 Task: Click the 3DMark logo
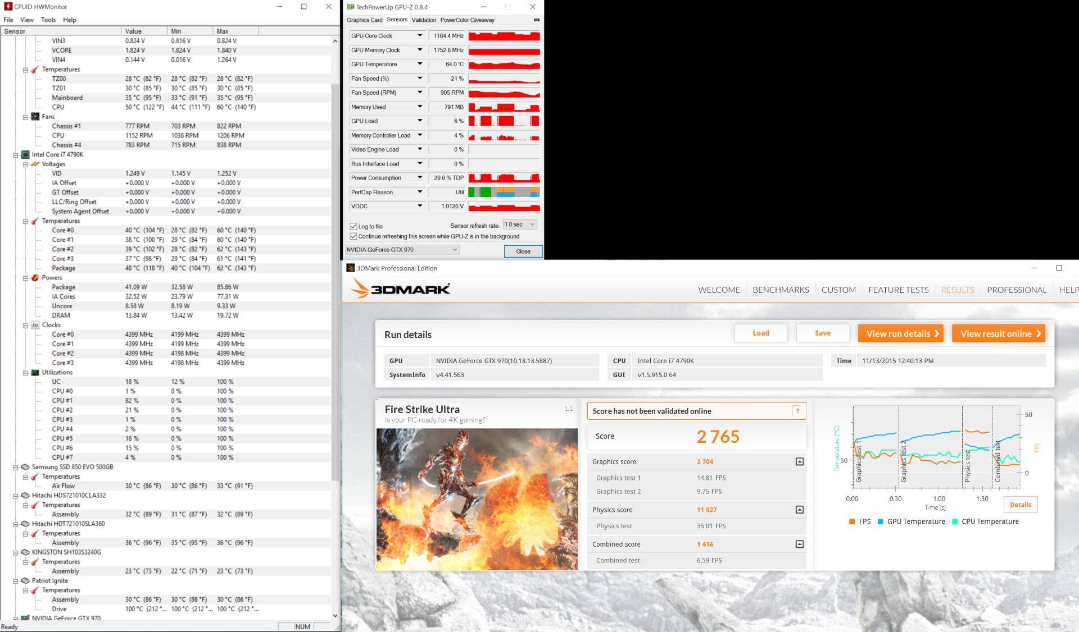point(400,289)
